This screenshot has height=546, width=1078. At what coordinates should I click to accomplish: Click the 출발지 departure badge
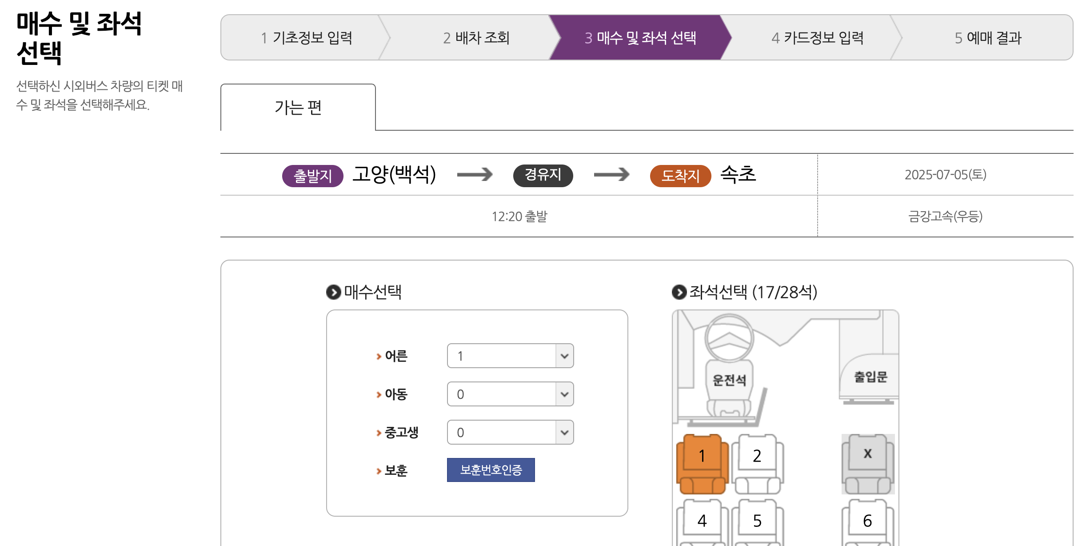click(312, 175)
